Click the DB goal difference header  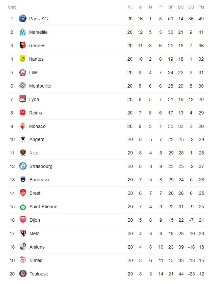point(191,7)
